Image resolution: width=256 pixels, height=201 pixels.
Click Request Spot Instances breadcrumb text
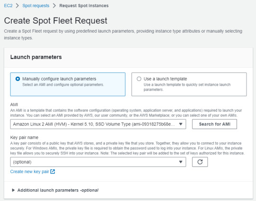click(x=84, y=6)
